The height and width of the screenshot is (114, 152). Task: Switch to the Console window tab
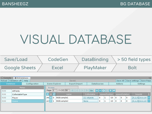pyautogui.click(x=6, y=78)
